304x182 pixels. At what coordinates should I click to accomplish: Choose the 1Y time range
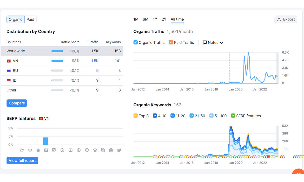pyautogui.click(x=155, y=19)
